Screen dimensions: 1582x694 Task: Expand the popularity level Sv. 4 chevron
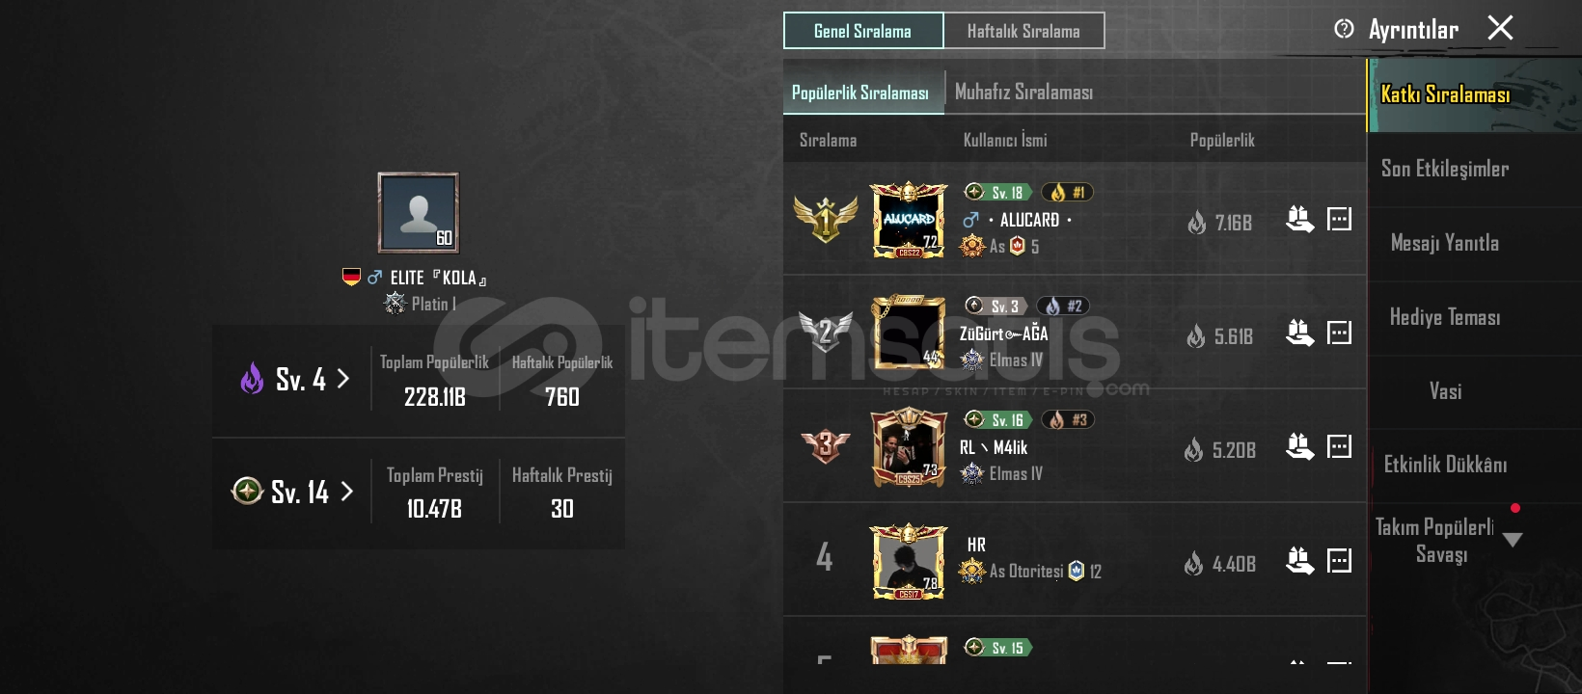click(342, 379)
